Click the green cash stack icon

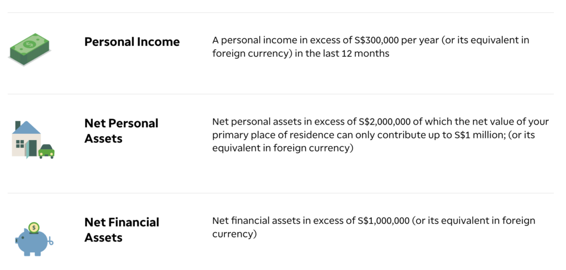30,50
